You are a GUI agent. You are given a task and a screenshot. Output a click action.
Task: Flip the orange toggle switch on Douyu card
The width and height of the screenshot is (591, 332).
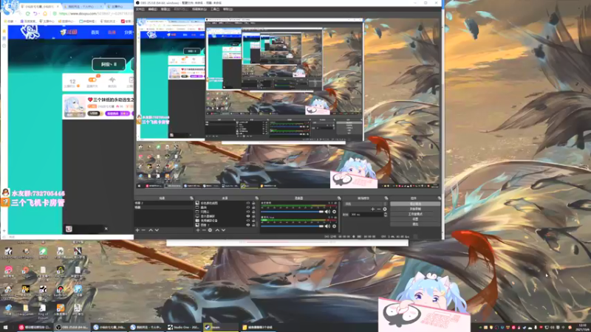[92, 80]
